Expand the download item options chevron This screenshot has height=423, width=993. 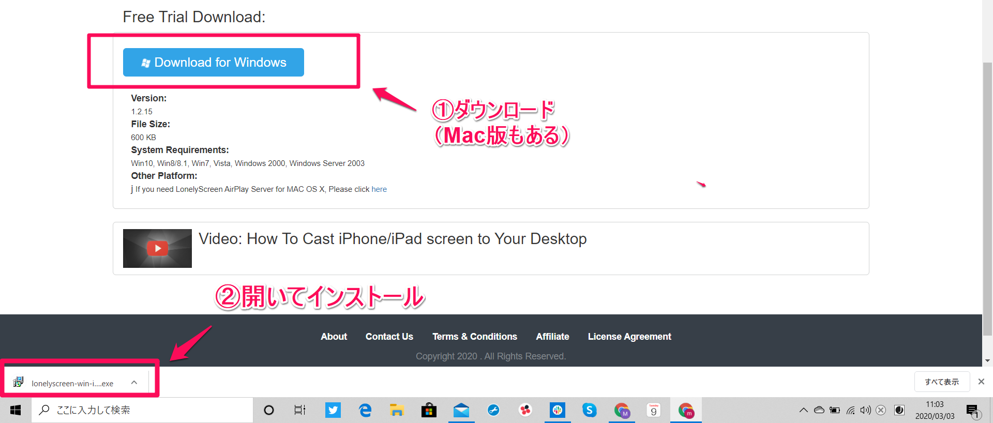[x=134, y=383]
